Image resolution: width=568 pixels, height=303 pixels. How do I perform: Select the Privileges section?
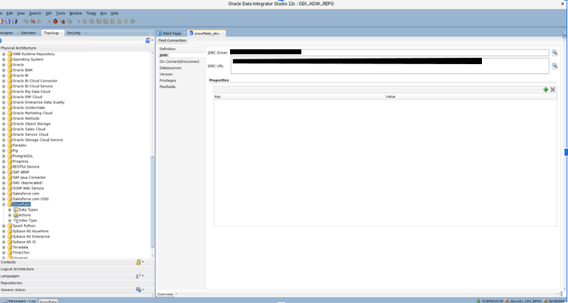pyautogui.click(x=168, y=80)
